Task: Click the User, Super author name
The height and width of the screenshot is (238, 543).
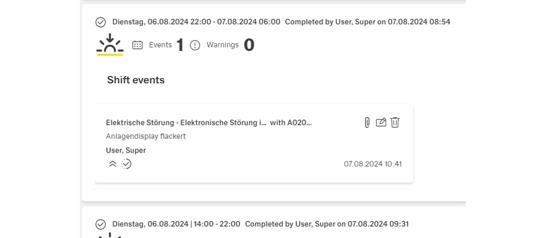Action: coord(126,151)
